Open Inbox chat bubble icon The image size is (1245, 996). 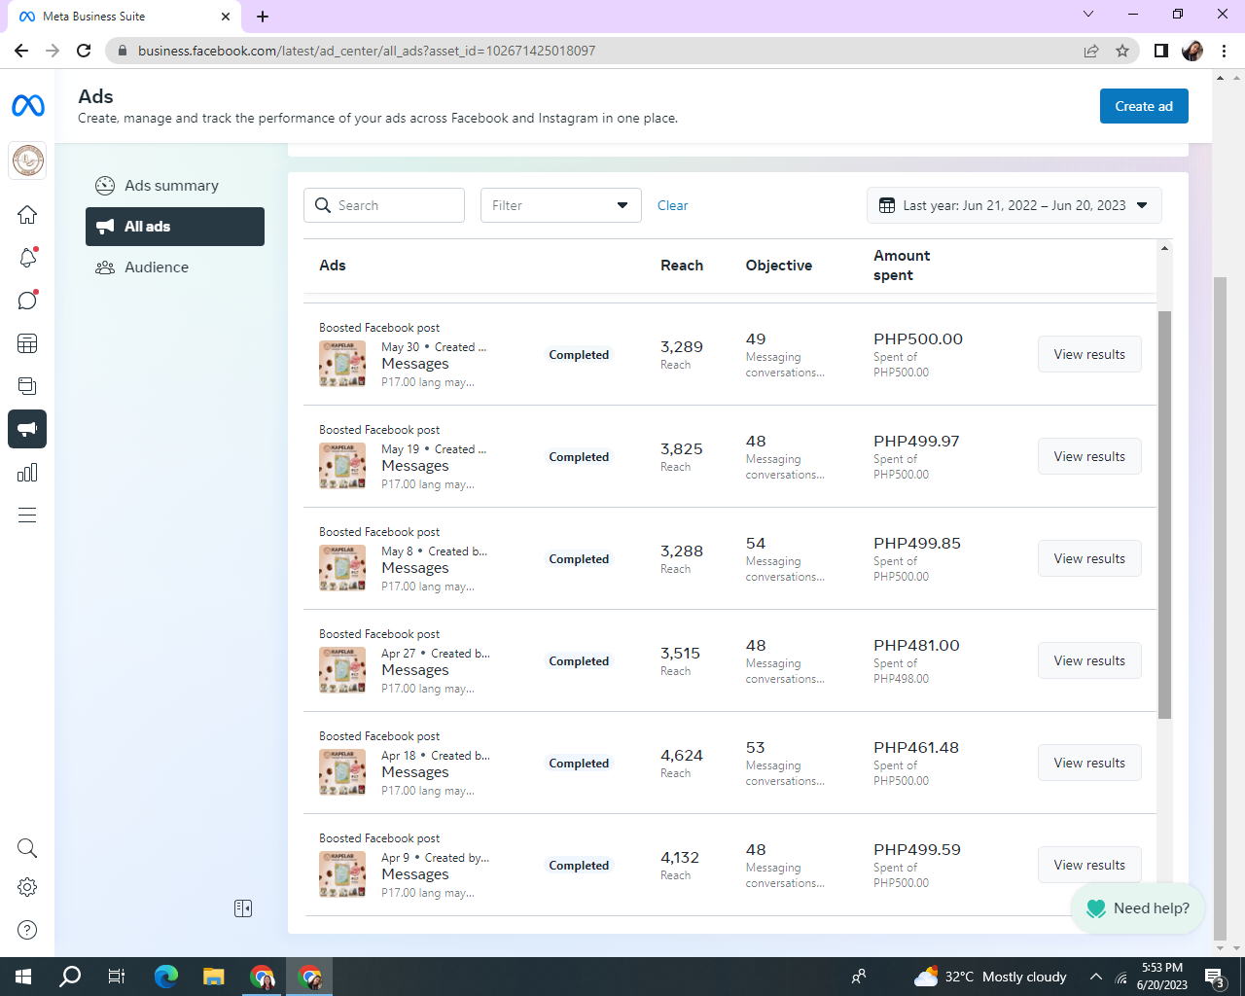click(27, 300)
